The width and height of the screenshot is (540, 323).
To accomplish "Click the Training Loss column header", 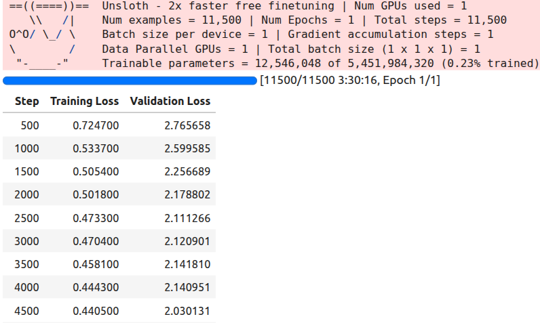I will pos(85,102).
